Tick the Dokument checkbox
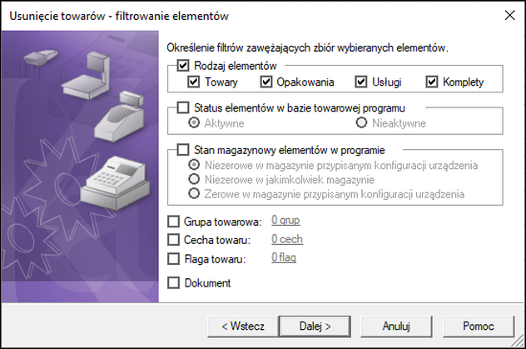Image resolution: width=526 pixels, height=349 pixels. click(x=174, y=283)
